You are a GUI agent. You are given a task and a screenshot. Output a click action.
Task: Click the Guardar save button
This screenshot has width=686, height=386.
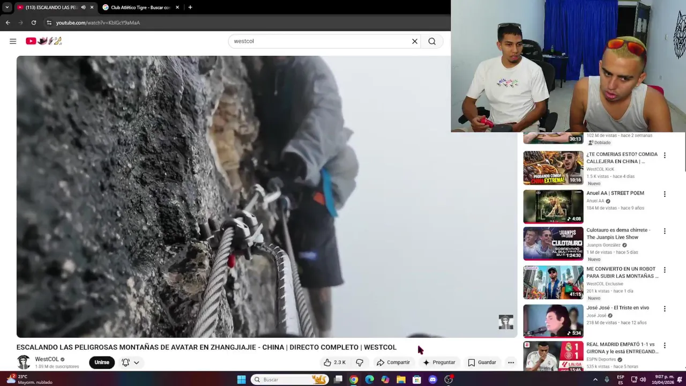tap(482, 362)
